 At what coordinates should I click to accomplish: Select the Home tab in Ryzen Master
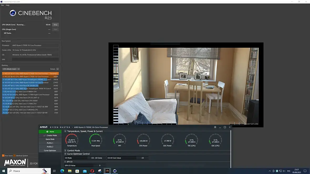[50, 132]
